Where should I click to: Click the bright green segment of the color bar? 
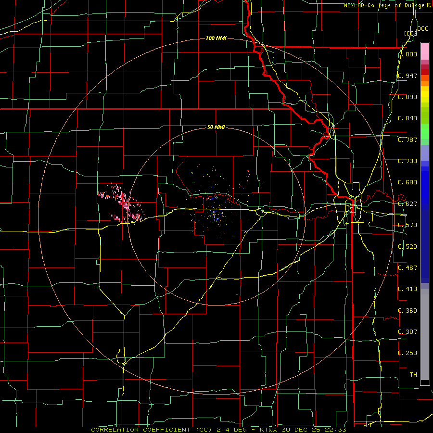425,131
